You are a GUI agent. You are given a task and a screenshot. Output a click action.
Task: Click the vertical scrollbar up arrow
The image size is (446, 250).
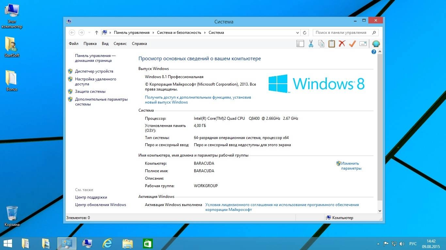[x=380, y=52]
